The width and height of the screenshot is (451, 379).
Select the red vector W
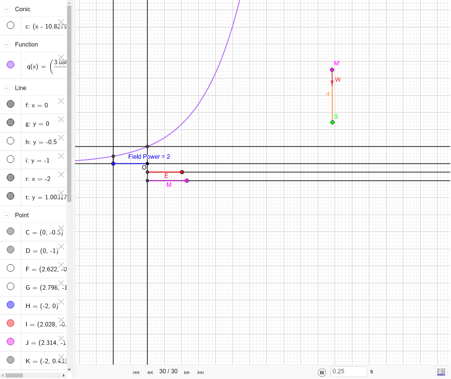click(x=332, y=78)
